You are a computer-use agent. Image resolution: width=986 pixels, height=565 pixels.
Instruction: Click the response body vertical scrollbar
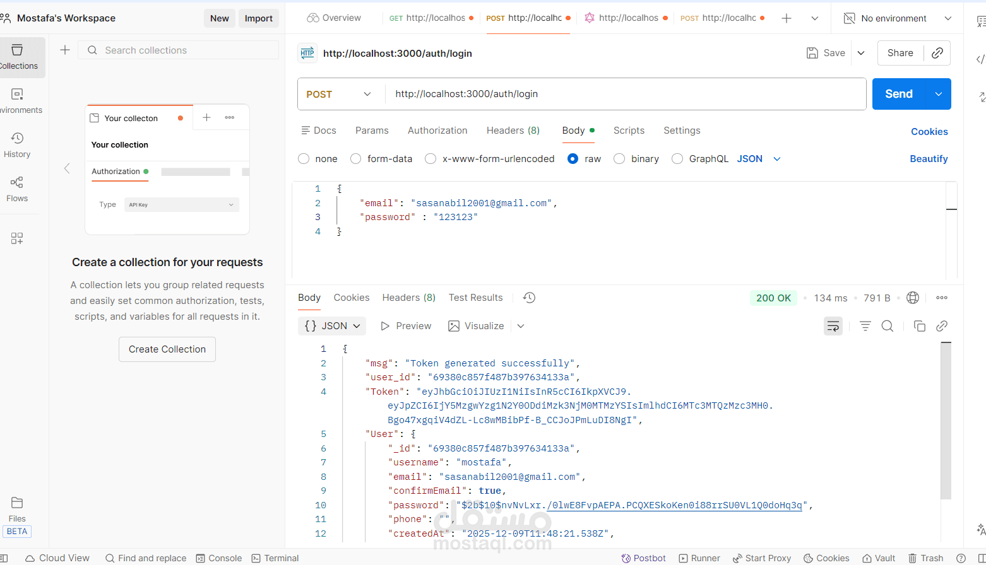946,421
